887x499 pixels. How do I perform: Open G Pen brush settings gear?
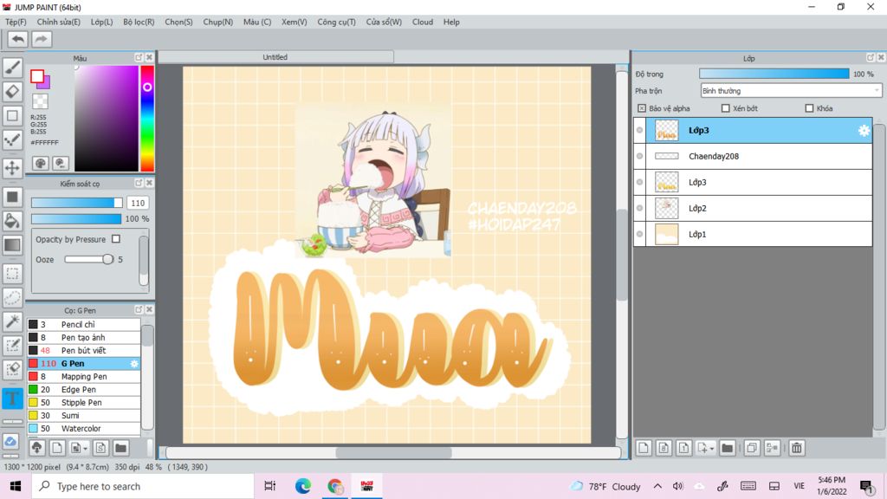(x=134, y=364)
